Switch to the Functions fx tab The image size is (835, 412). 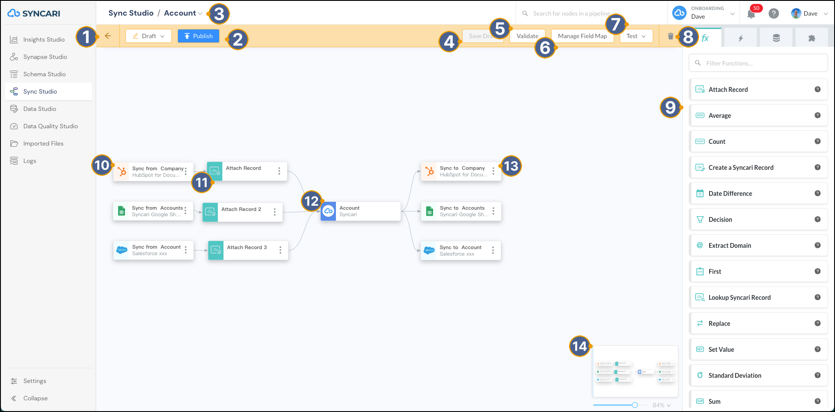705,38
